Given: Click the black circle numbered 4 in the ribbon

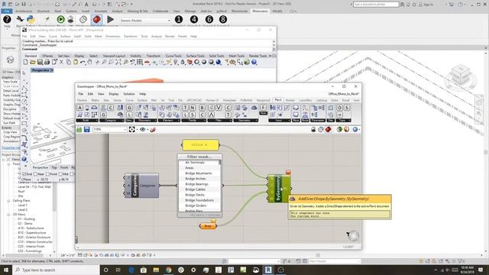Looking at the screenshot, I should tap(194, 19).
